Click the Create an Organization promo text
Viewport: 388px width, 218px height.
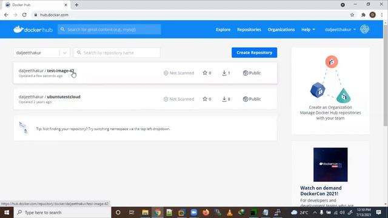[x=330, y=113]
